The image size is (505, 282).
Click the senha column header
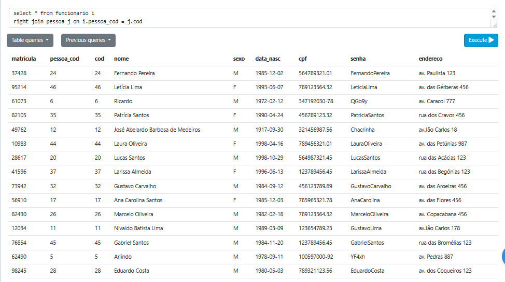tap(358, 59)
